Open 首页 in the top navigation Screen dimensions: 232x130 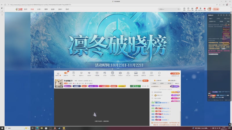click(26, 9)
